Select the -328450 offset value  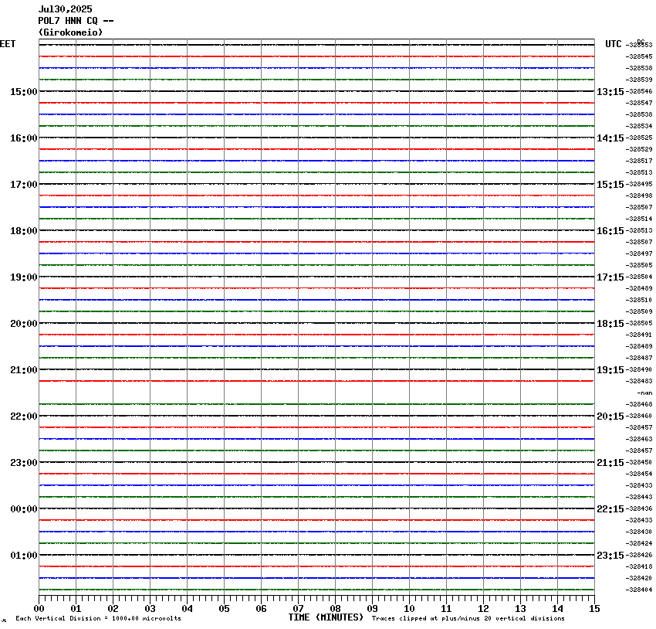(x=639, y=462)
